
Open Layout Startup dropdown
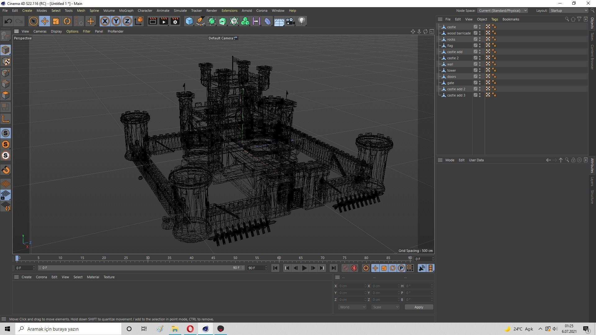[569, 11]
